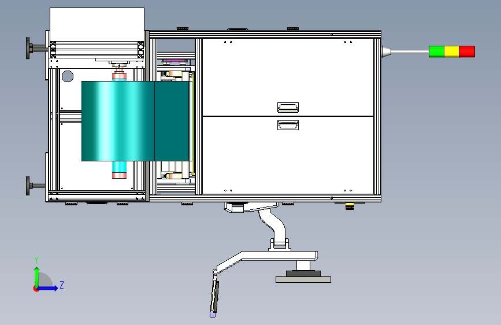Click the green Y axis of the triad
The width and height of the screenshot is (501, 325).
36,277
